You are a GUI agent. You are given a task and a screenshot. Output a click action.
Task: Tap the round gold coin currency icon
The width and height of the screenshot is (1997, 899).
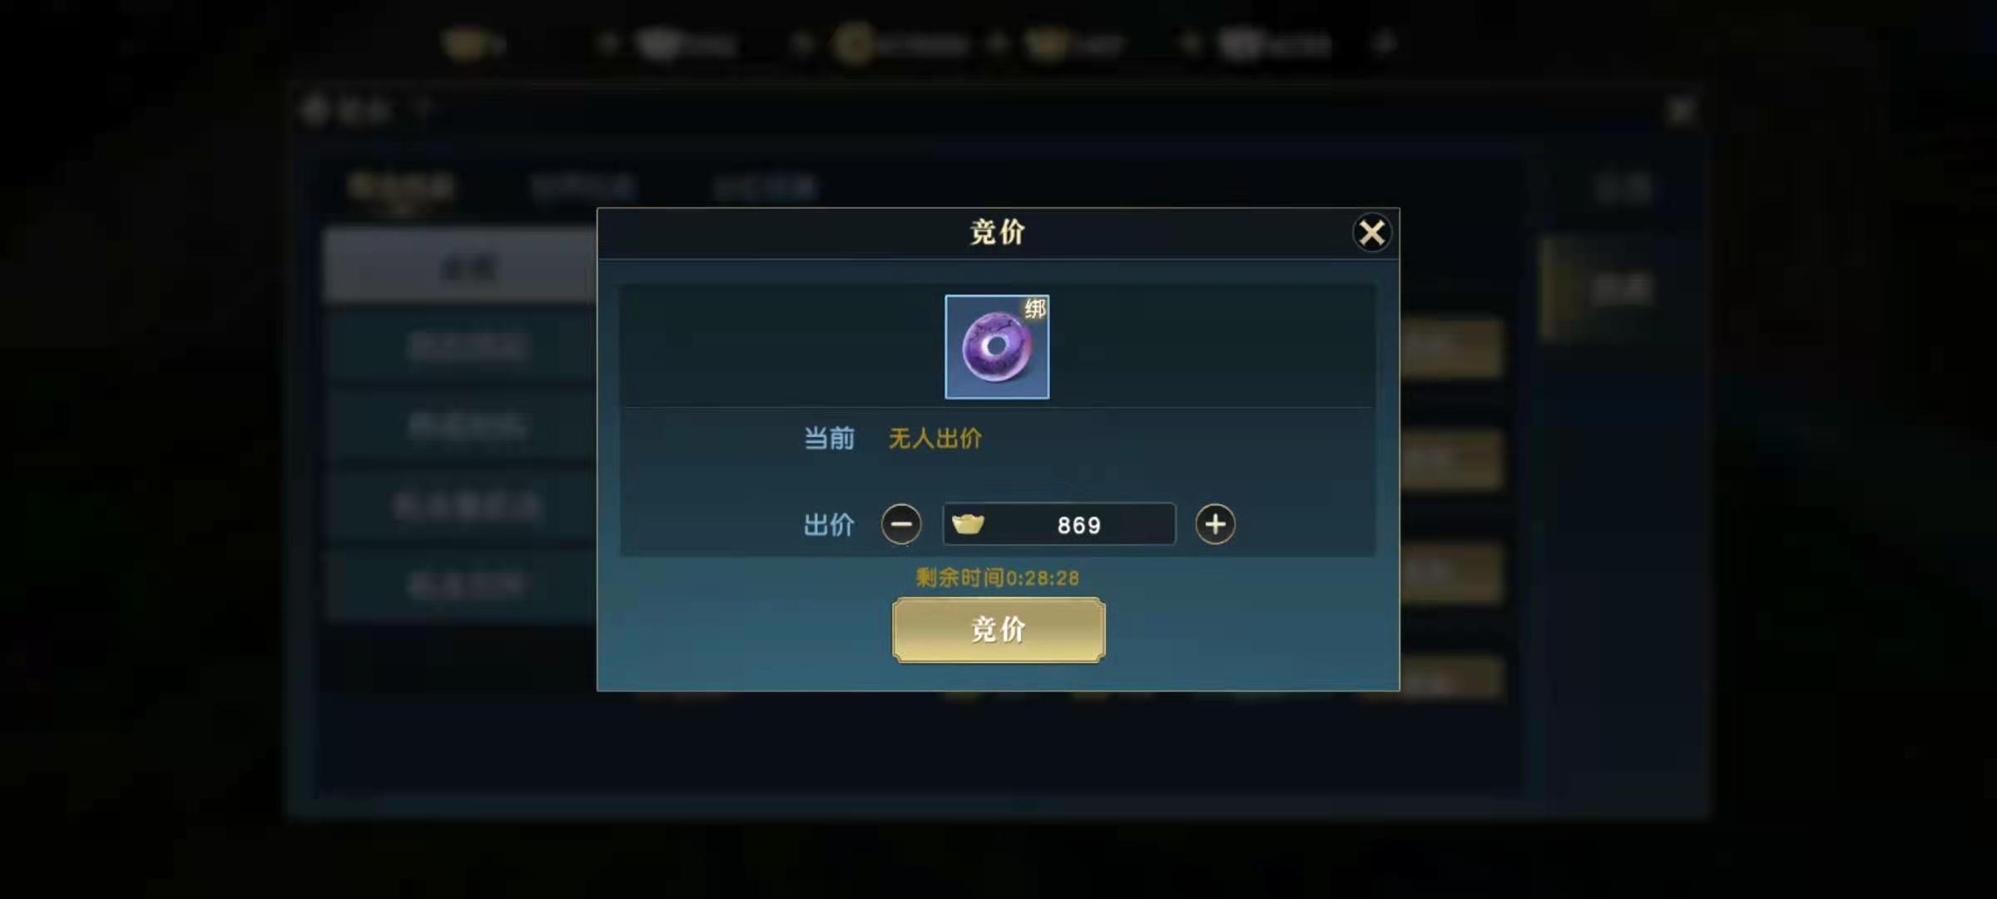point(854,43)
